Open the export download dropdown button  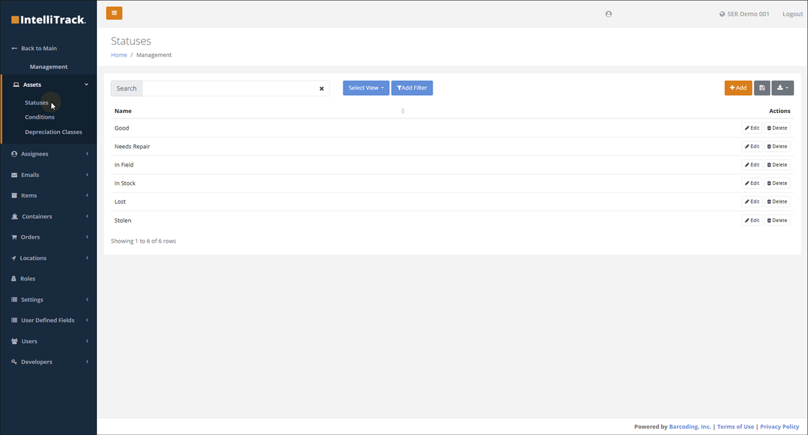coord(783,88)
